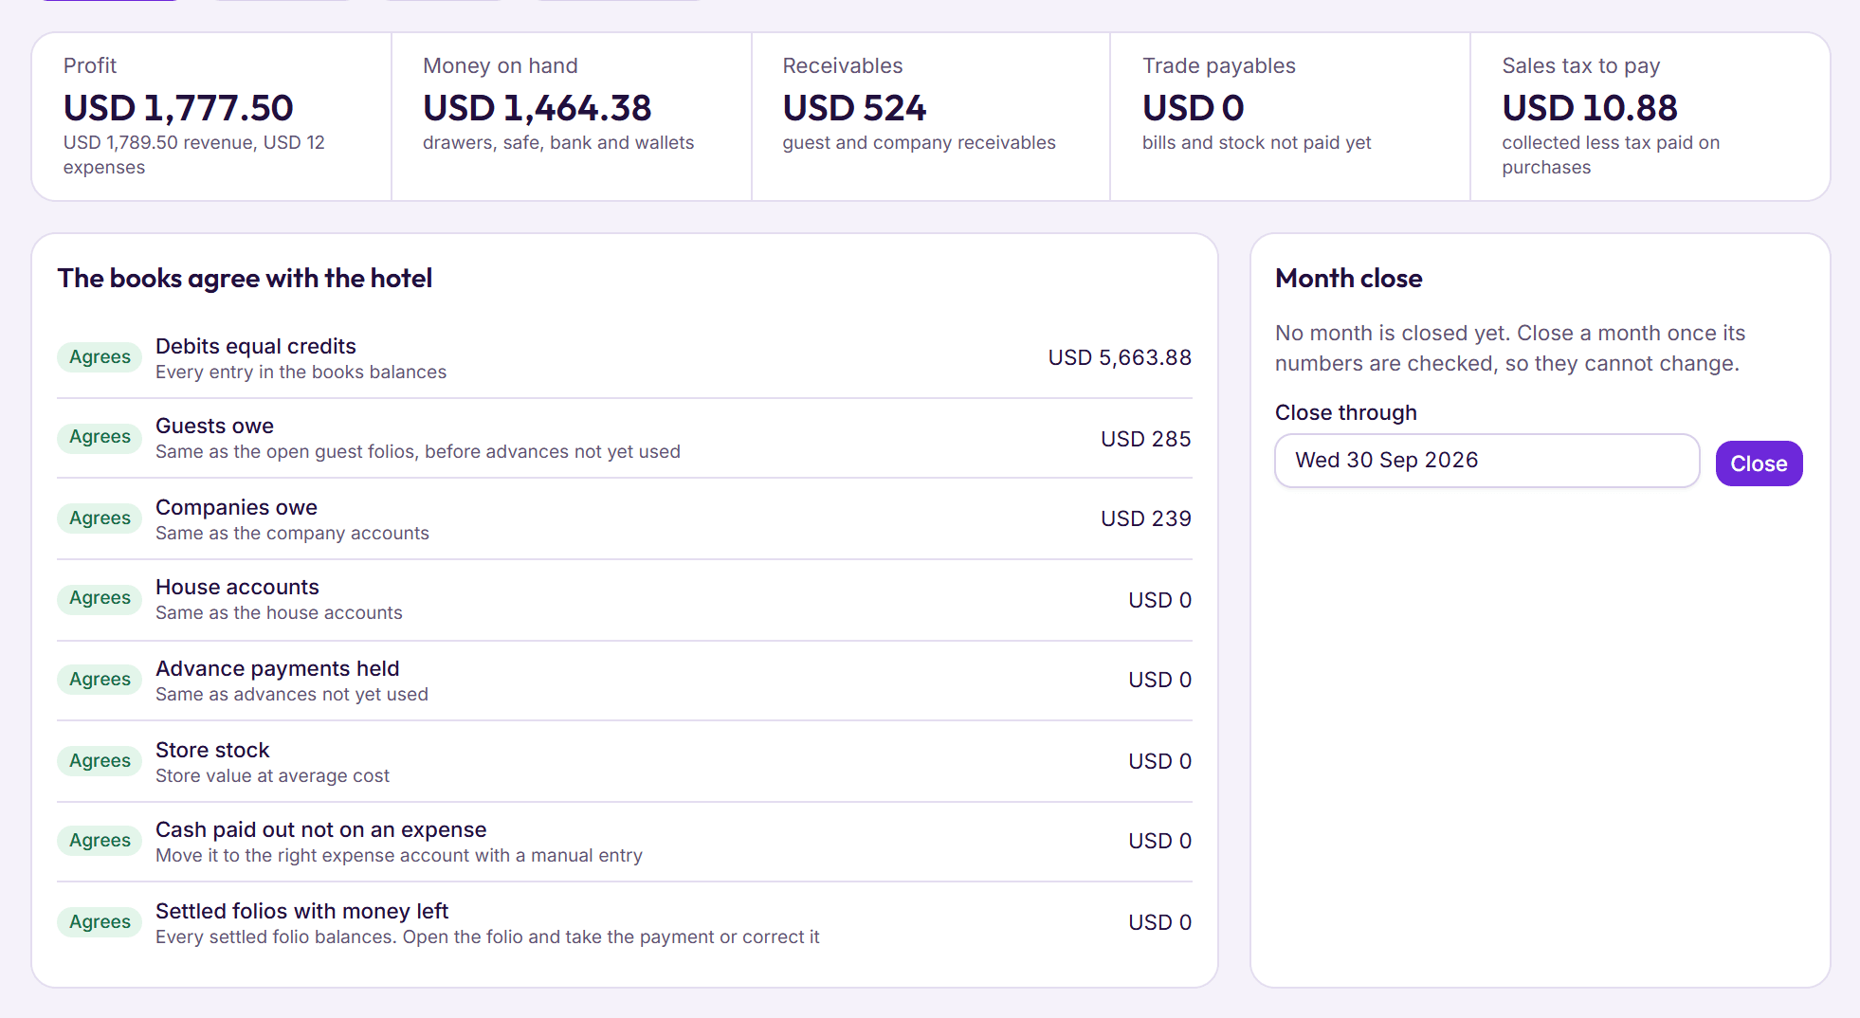
Task: Click Money on hand USD 1,464.38
Action: click(537, 108)
